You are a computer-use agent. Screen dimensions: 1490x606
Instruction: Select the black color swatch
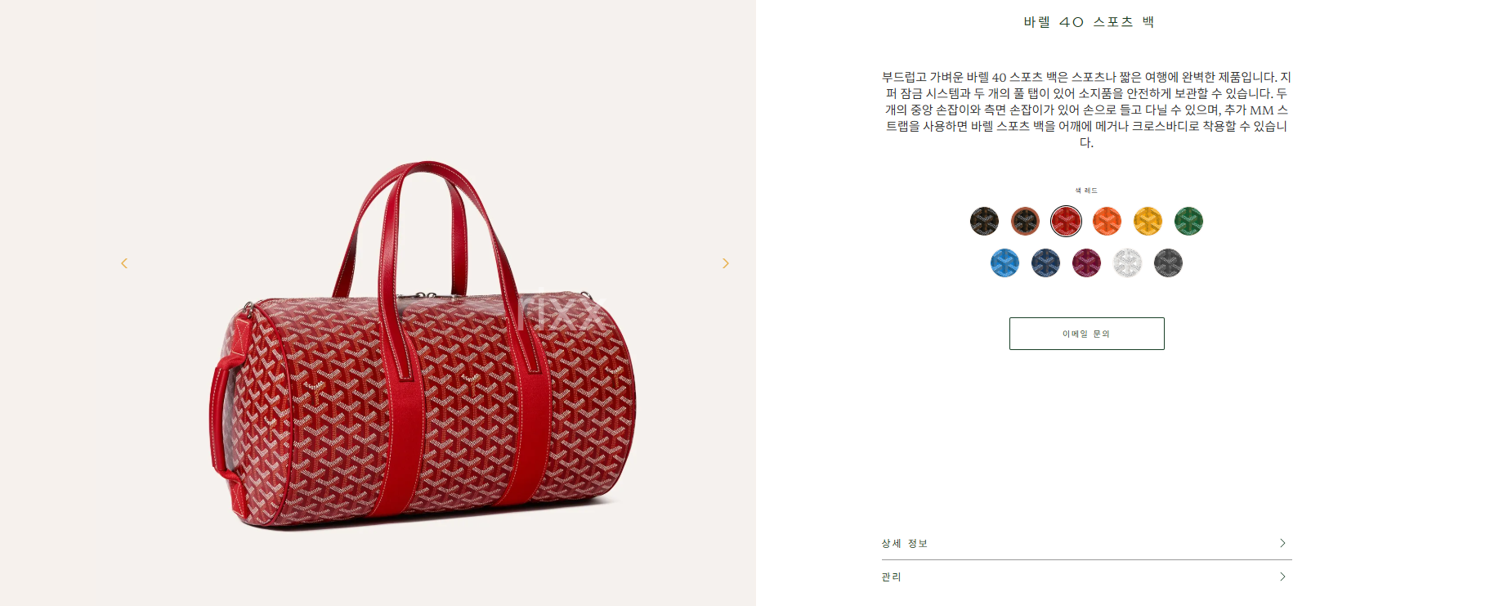pyautogui.click(x=984, y=221)
